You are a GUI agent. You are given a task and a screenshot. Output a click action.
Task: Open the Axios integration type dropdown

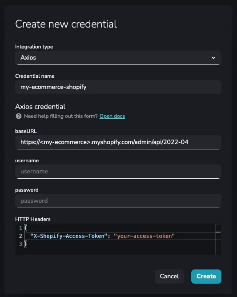pos(118,58)
